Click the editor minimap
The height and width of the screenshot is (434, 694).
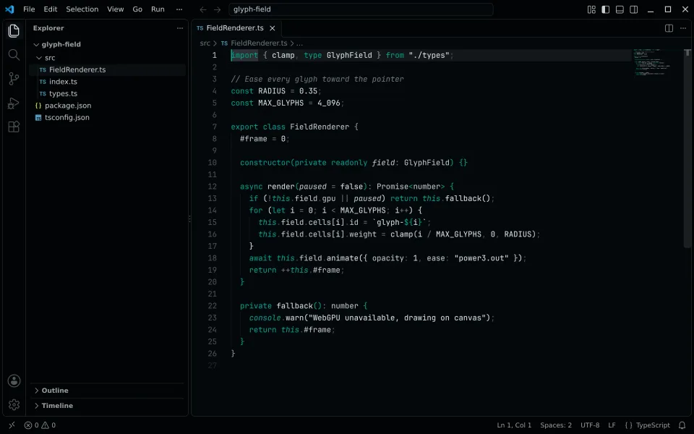tap(651, 62)
